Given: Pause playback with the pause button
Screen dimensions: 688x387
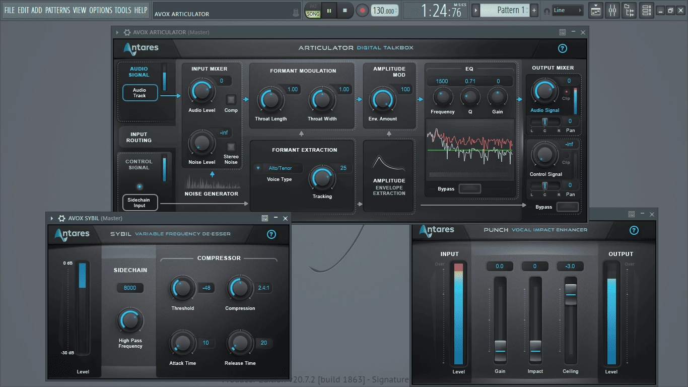Looking at the screenshot, I should [329, 10].
